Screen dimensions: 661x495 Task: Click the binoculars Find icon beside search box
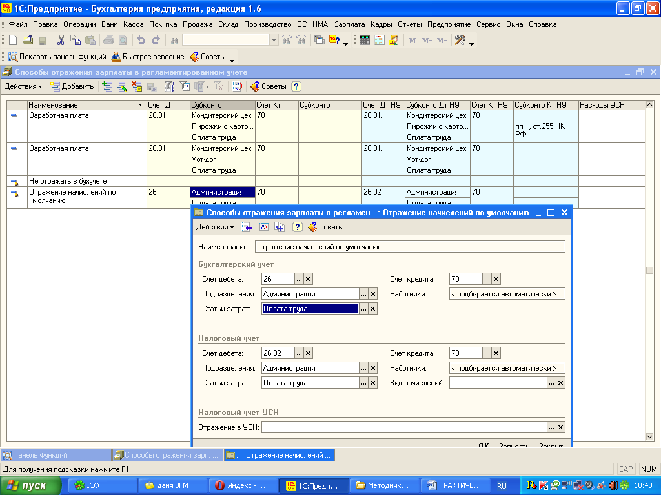click(174, 41)
